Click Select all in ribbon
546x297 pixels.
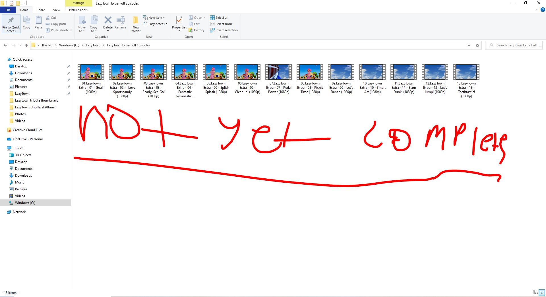point(219,18)
